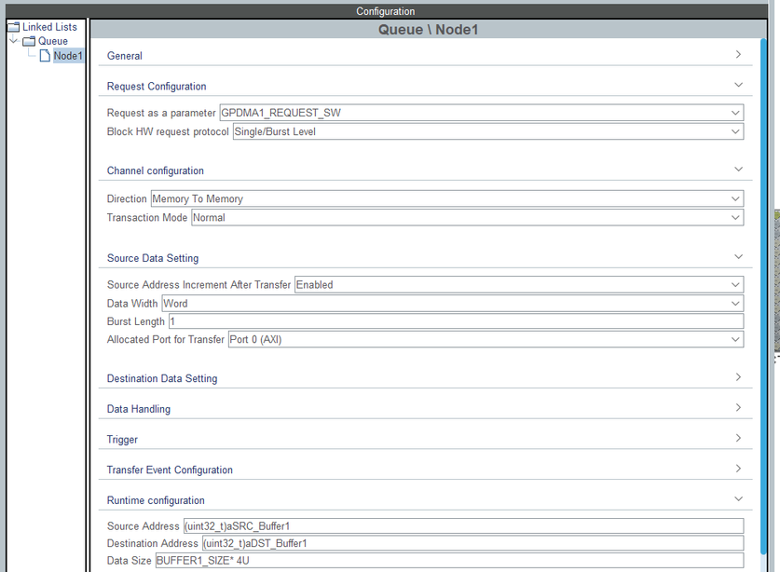Collapse the Runtime configuration section chevron
The height and width of the screenshot is (572, 780).
point(738,499)
